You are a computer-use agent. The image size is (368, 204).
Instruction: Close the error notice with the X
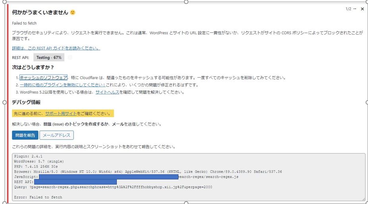(x=362, y=9)
